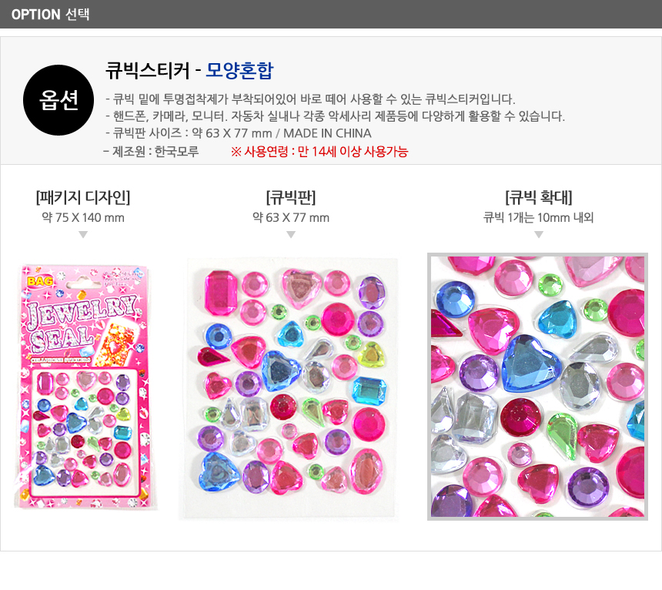Viewport: 662px width, 590px height.
Task: Click the [큐빅 확대] heading
Action: (x=539, y=197)
